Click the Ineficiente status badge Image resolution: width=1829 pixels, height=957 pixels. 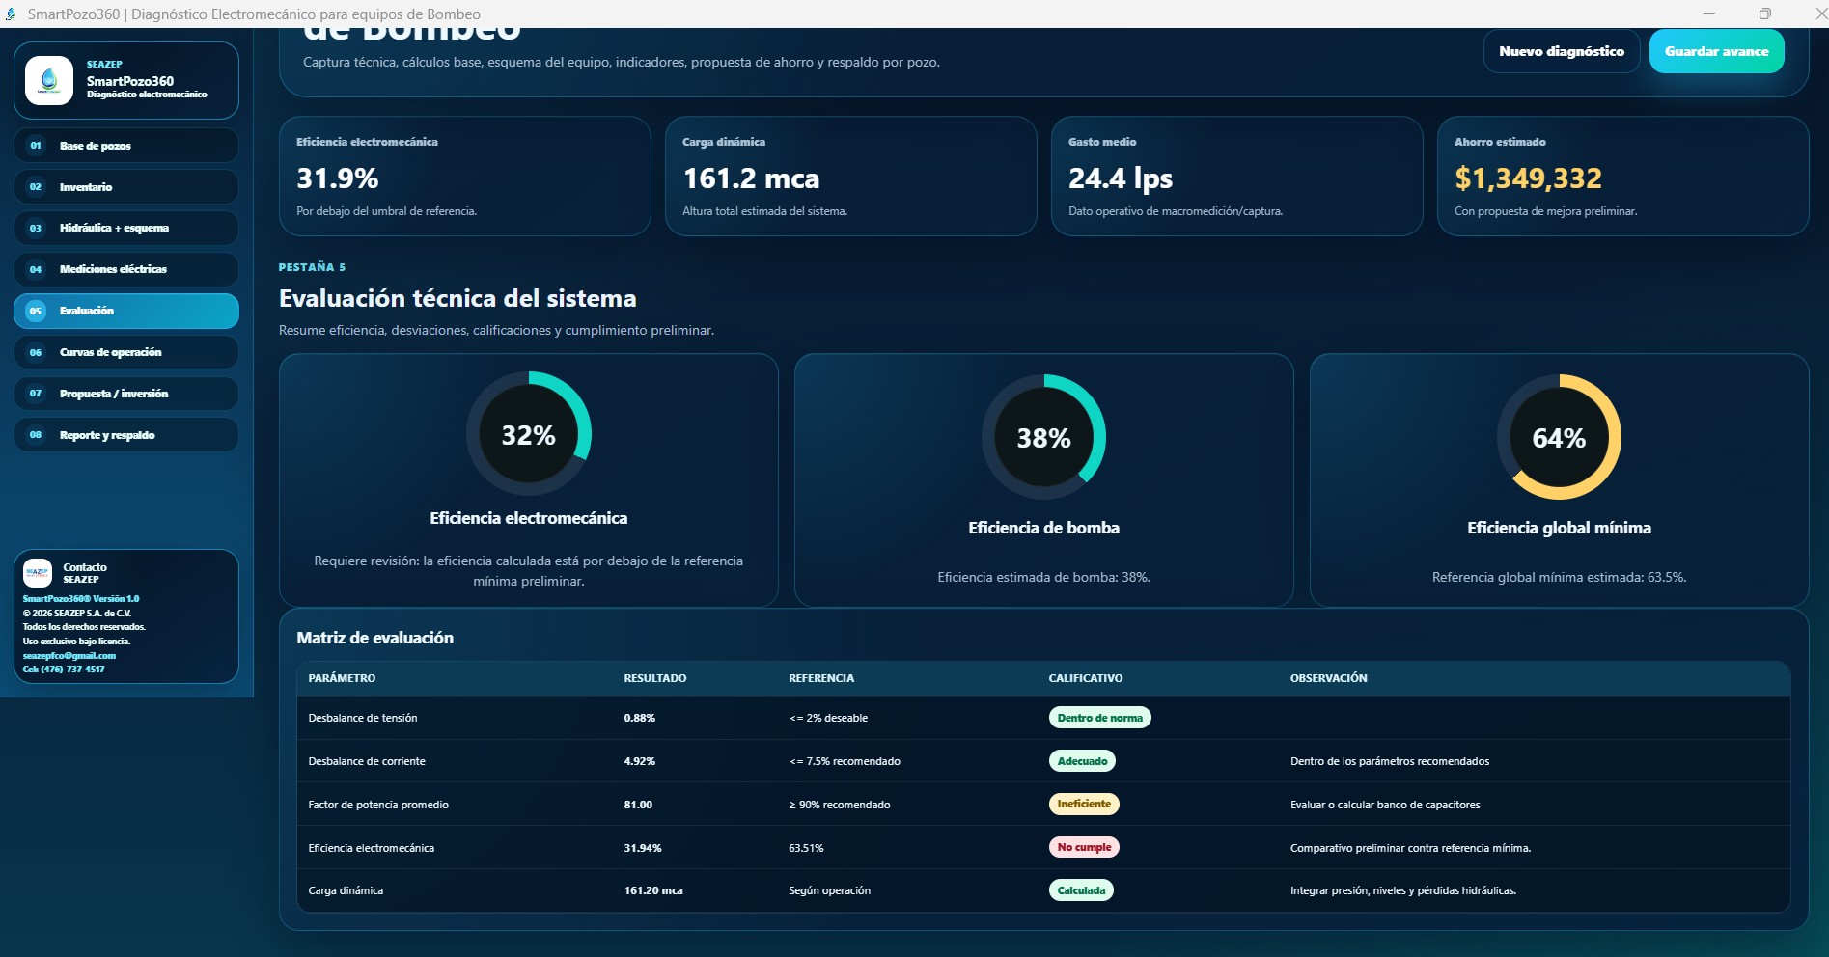(1084, 804)
